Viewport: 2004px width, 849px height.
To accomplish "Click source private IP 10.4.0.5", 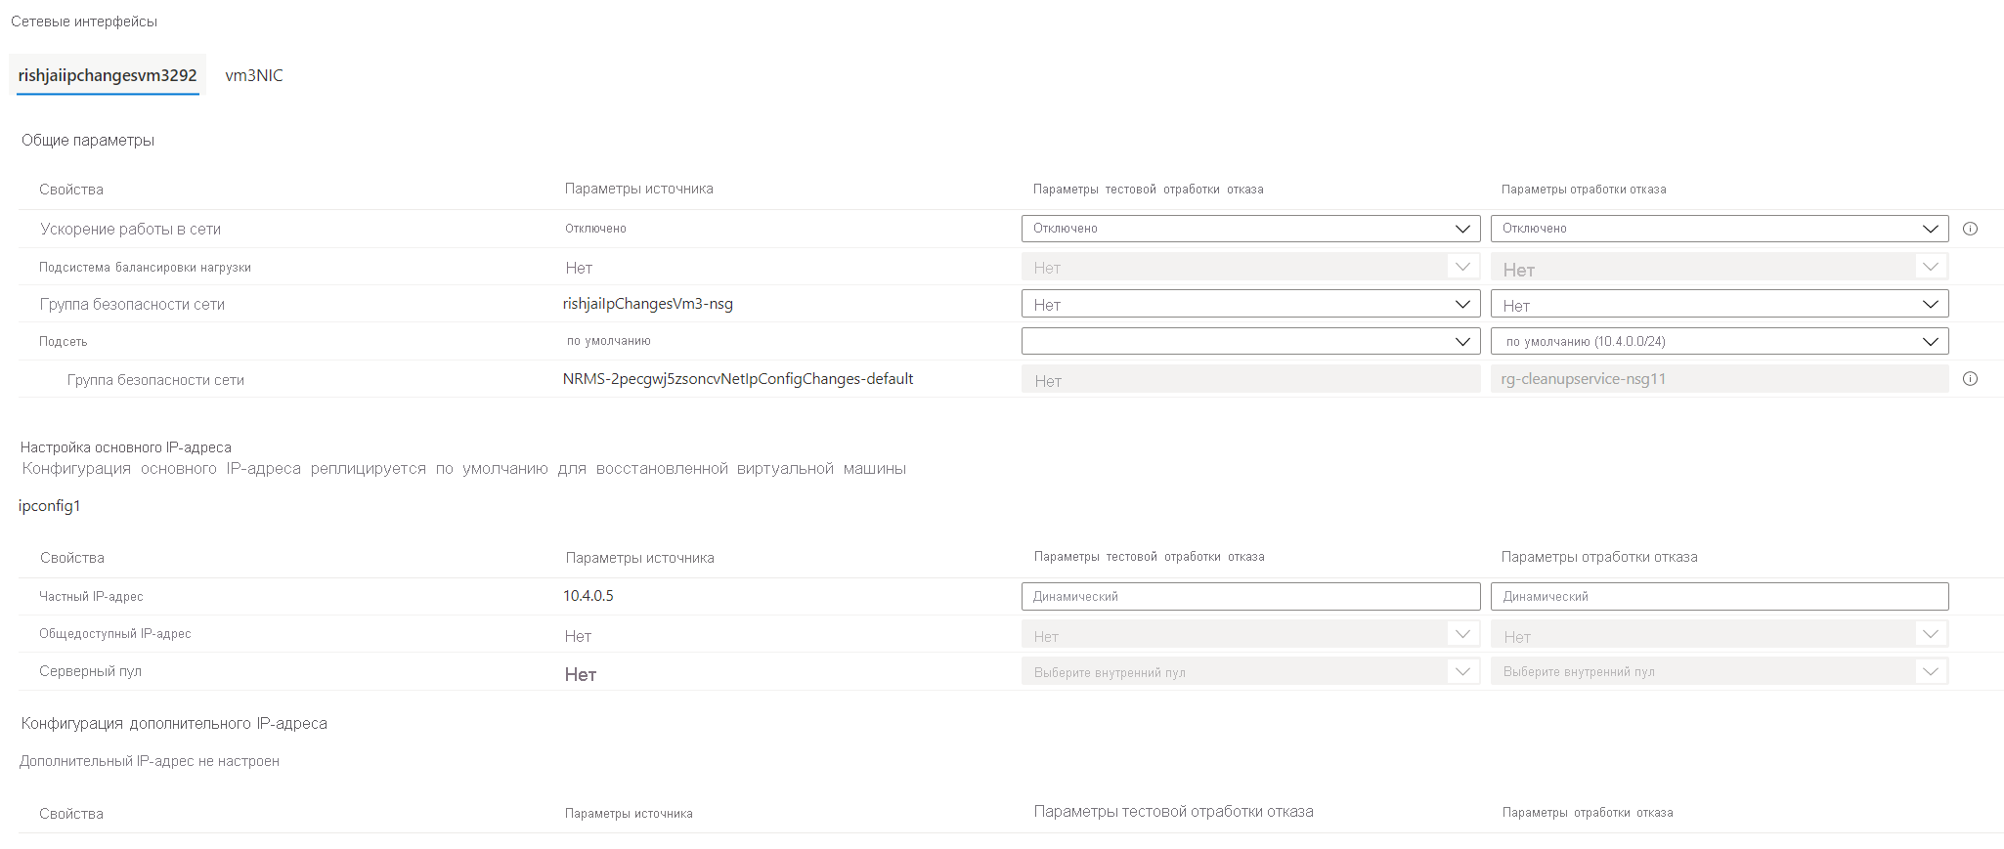I will [588, 596].
